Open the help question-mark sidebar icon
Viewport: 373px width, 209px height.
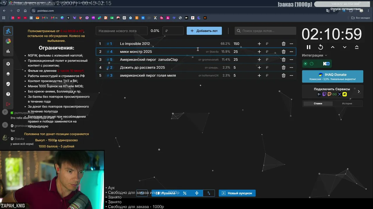point(8,94)
